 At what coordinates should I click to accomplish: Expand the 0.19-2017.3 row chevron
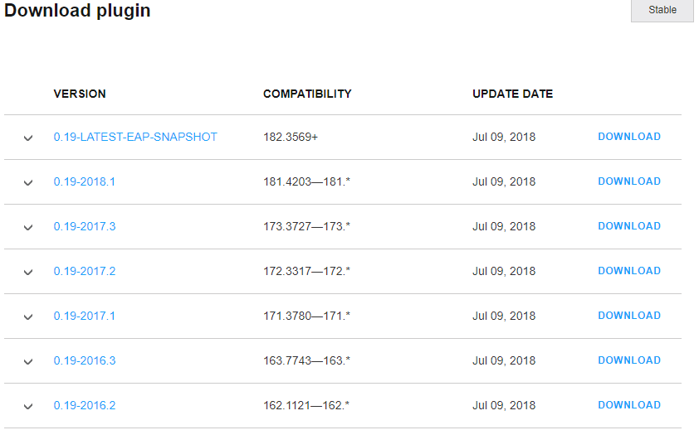[28, 228]
